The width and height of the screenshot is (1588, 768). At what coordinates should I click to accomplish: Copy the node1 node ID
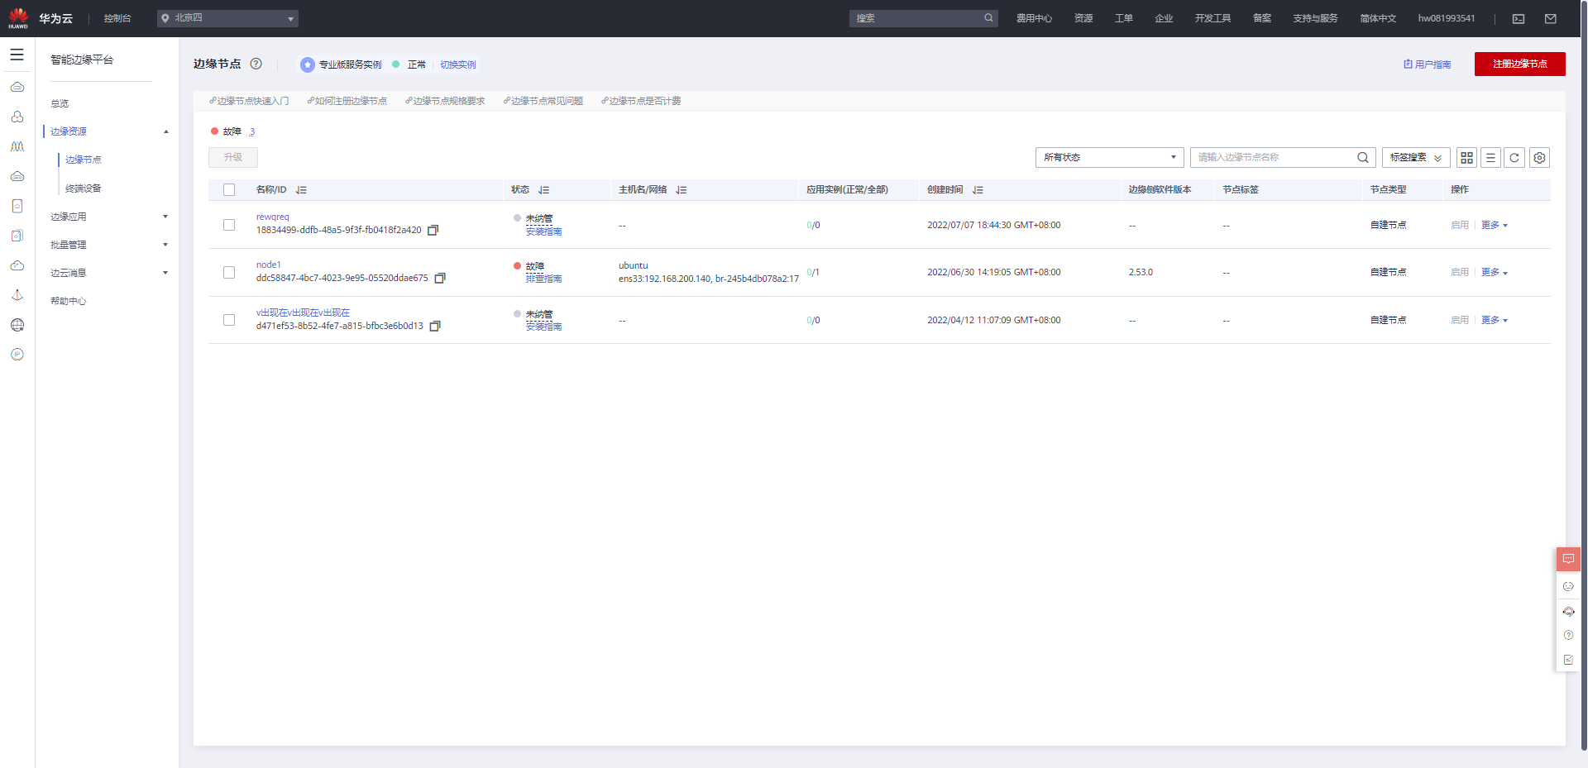point(440,279)
